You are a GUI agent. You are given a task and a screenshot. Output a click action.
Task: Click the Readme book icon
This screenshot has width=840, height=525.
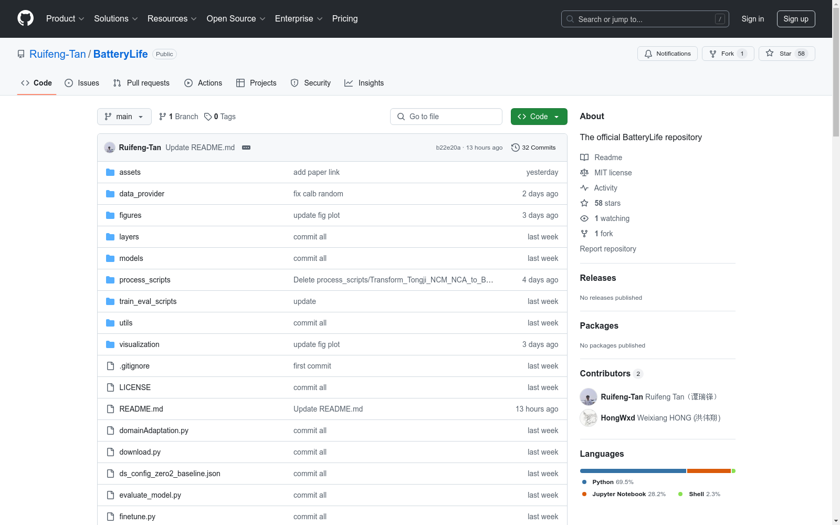[584, 157]
